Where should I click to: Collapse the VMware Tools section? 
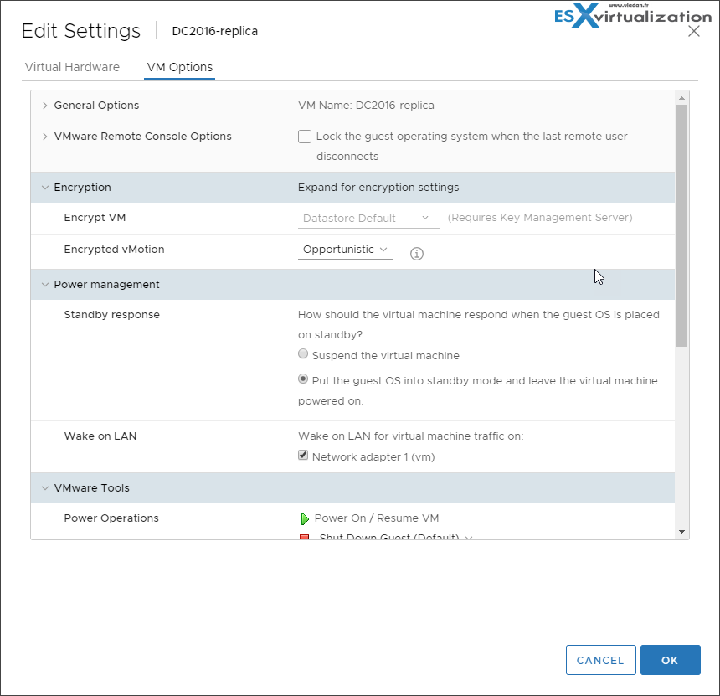click(x=44, y=487)
